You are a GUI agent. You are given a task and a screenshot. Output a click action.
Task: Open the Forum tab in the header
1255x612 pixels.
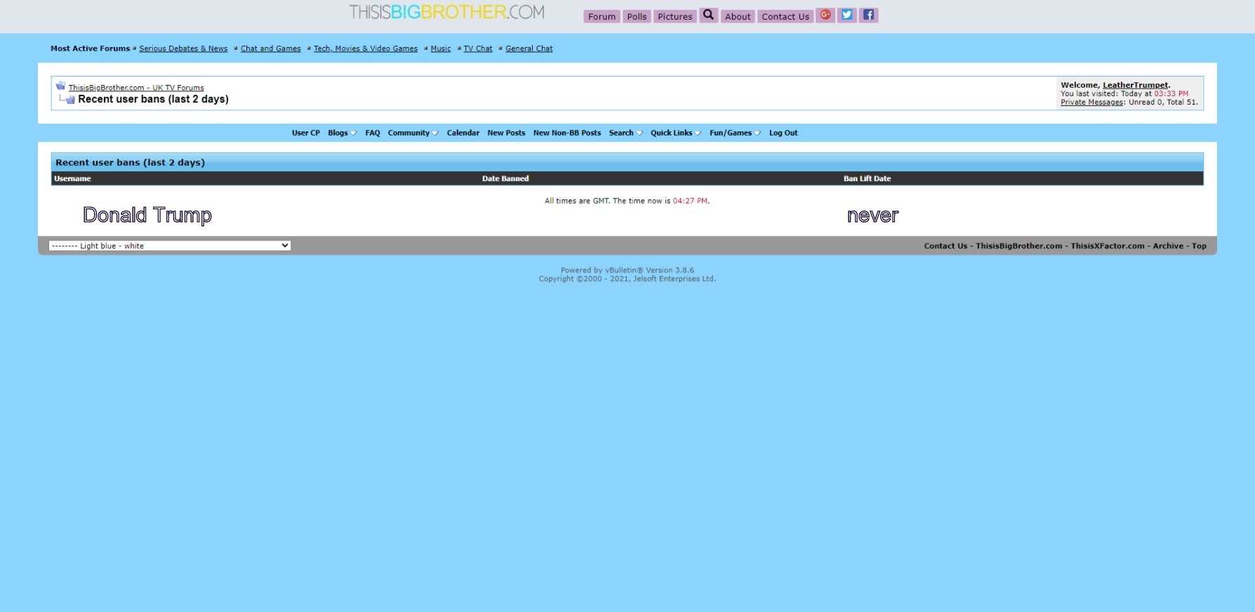pyautogui.click(x=602, y=16)
